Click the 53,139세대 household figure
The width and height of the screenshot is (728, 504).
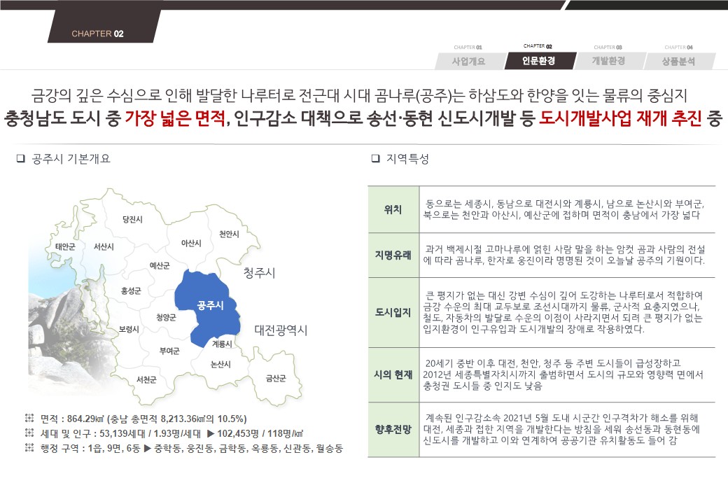point(122,433)
